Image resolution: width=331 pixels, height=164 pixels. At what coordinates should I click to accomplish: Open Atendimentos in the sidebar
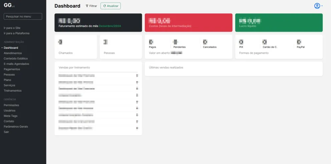tap(13, 53)
